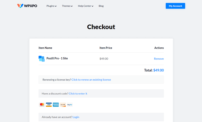The height and width of the screenshot is (122, 202).
Task: Click the PayPal payment icon
Action: click(x=70, y=105)
